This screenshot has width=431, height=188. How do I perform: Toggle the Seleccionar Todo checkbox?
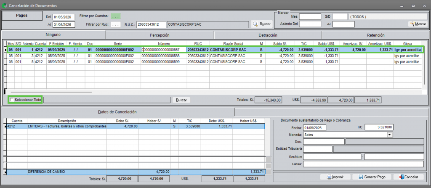pos(12,100)
